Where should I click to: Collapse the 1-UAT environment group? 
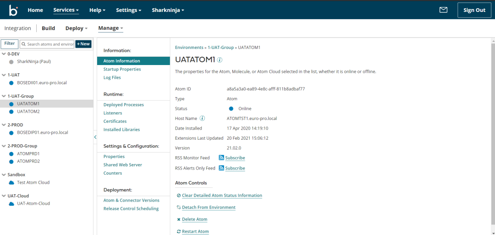pyautogui.click(x=4, y=75)
